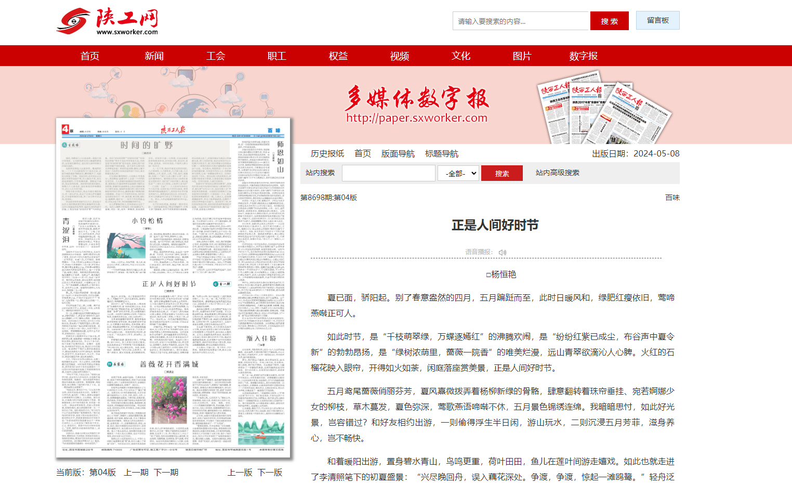Go to 下一期 issue

tap(166, 472)
